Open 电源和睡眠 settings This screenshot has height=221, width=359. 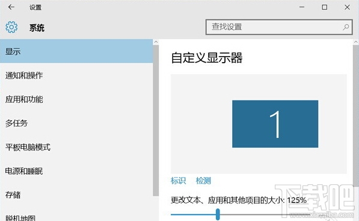(x=76, y=171)
